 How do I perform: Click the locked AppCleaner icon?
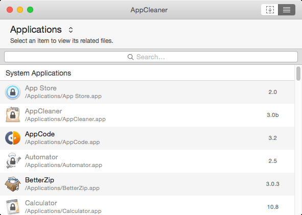13,115
